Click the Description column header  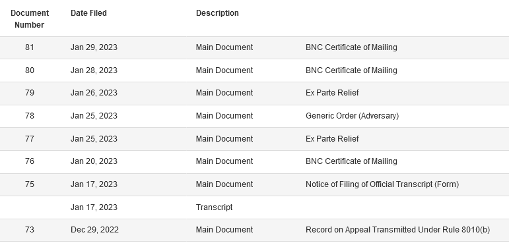(217, 13)
